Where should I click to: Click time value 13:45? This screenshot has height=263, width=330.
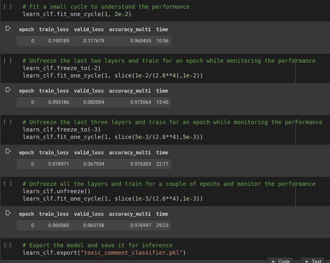point(162,102)
